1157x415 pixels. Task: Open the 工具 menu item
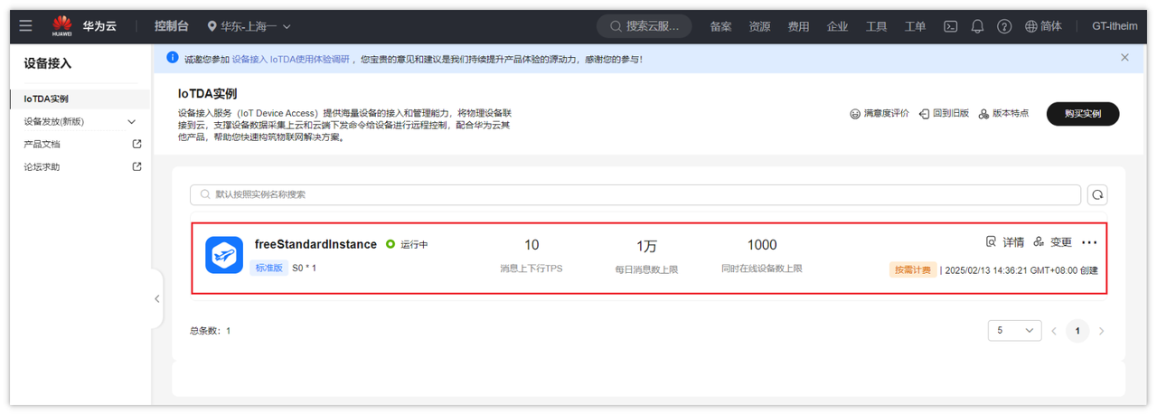[876, 26]
